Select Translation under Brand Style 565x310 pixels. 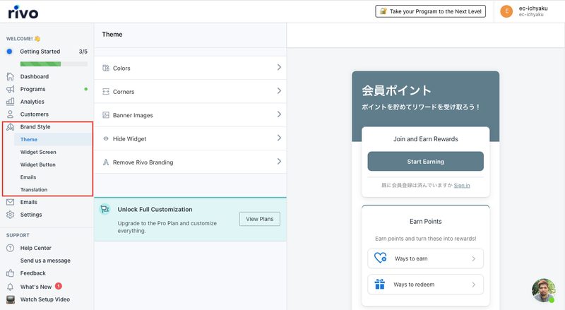click(x=34, y=190)
